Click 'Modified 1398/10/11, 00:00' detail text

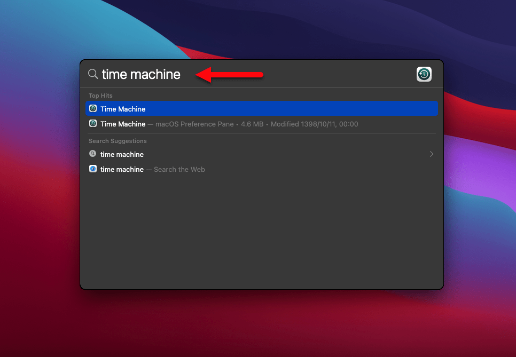tap(314, 124)
